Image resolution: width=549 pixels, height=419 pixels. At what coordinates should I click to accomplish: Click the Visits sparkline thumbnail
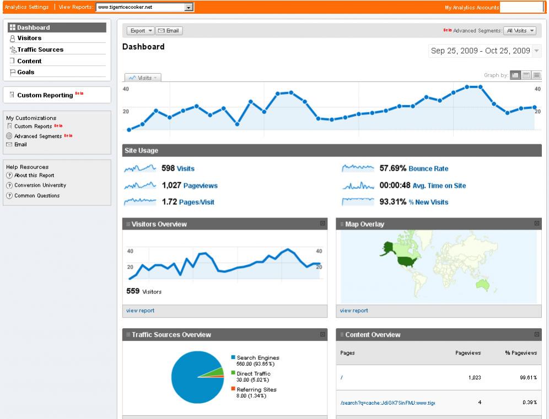point(140,168)
